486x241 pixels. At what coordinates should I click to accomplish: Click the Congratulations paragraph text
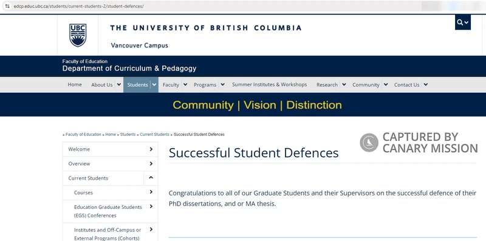click(x=323, y=199)
